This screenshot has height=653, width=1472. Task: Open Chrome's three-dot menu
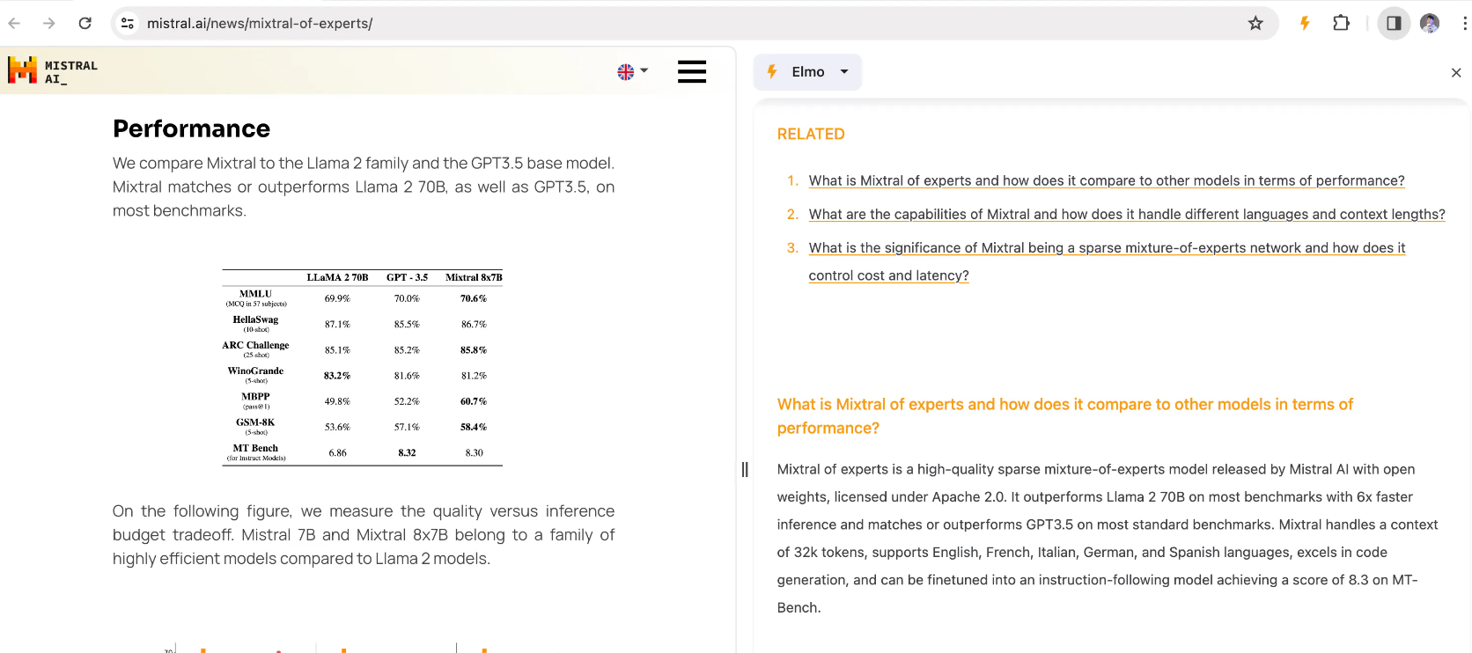[1464, 23]
